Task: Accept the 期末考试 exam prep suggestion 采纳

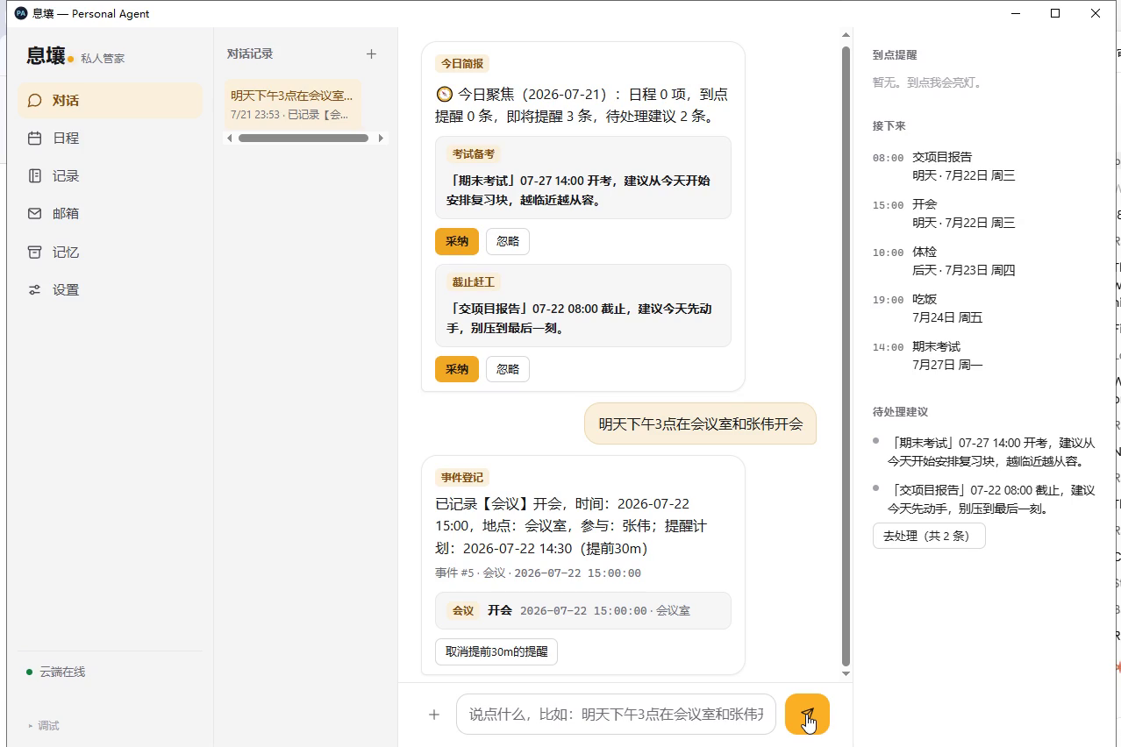Action: 457,242
